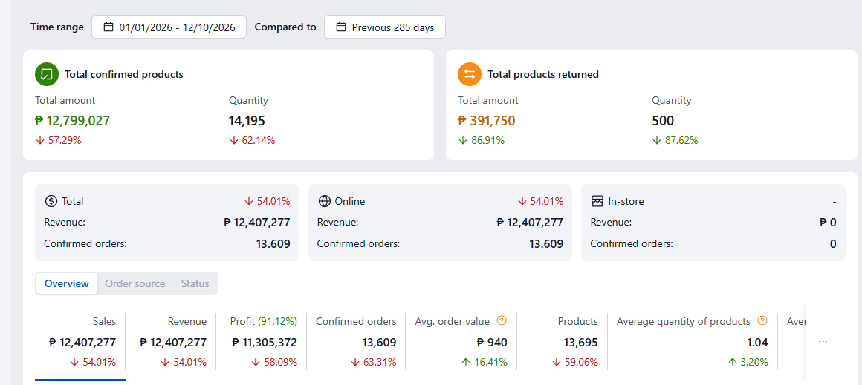
Task: Click the globe icon beside Online
Action: pos(324,201)
